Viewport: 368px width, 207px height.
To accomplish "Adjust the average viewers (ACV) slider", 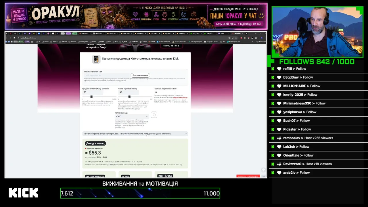I will coord(91,97).
